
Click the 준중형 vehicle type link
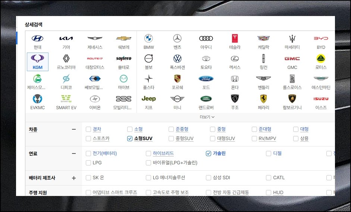pyautogui.click(x=182, y=129)
